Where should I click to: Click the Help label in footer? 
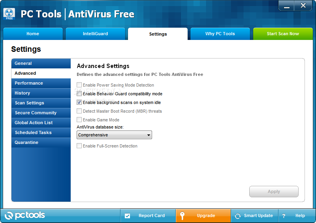point(300,216)
